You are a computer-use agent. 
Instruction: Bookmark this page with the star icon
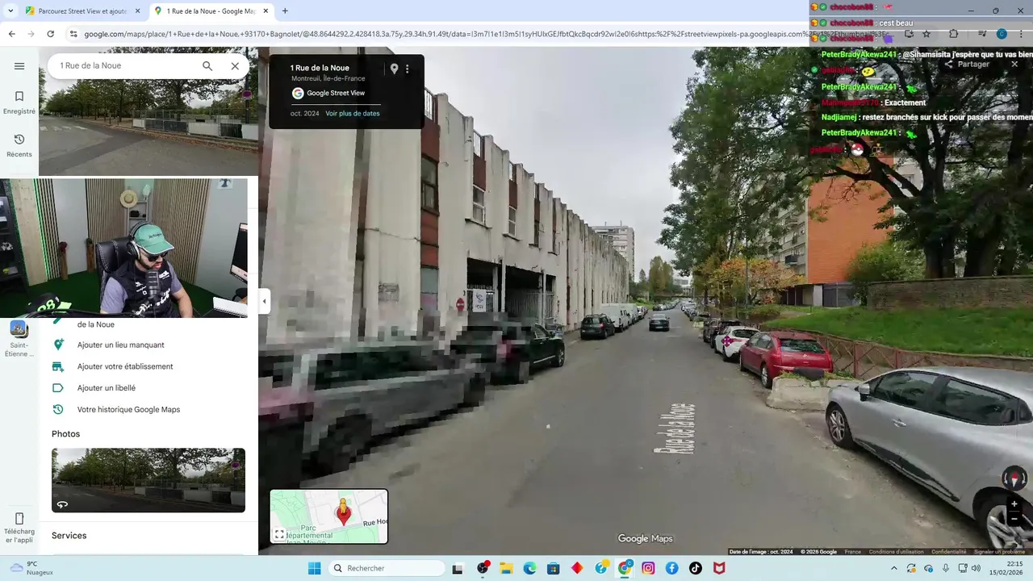tap(926, 34)
